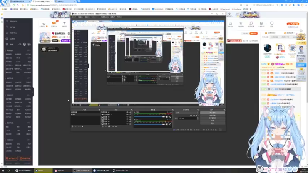Open transition properties gear icon
The width and height of the screenshot is (308, 173).
point(197,116)
